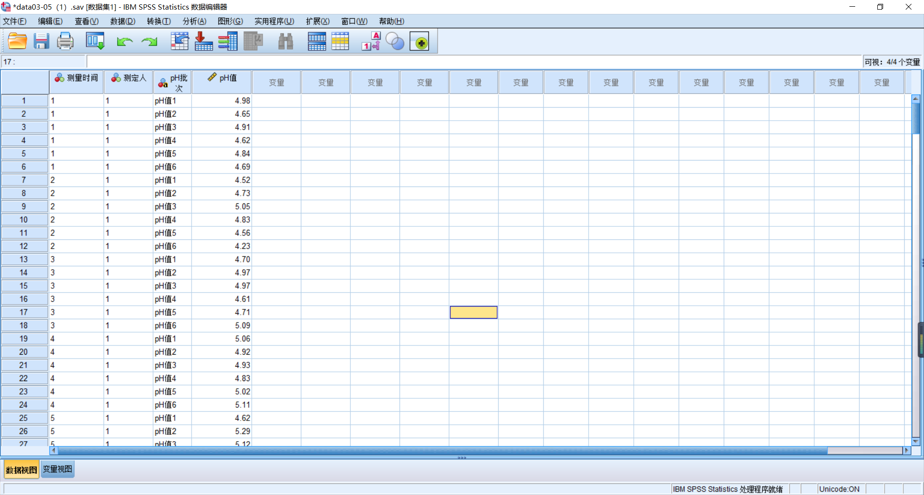The height and width of the screenshot is (495, 924).
Task: Open a data document via folder icon
Action: click(x=17, y=41)
